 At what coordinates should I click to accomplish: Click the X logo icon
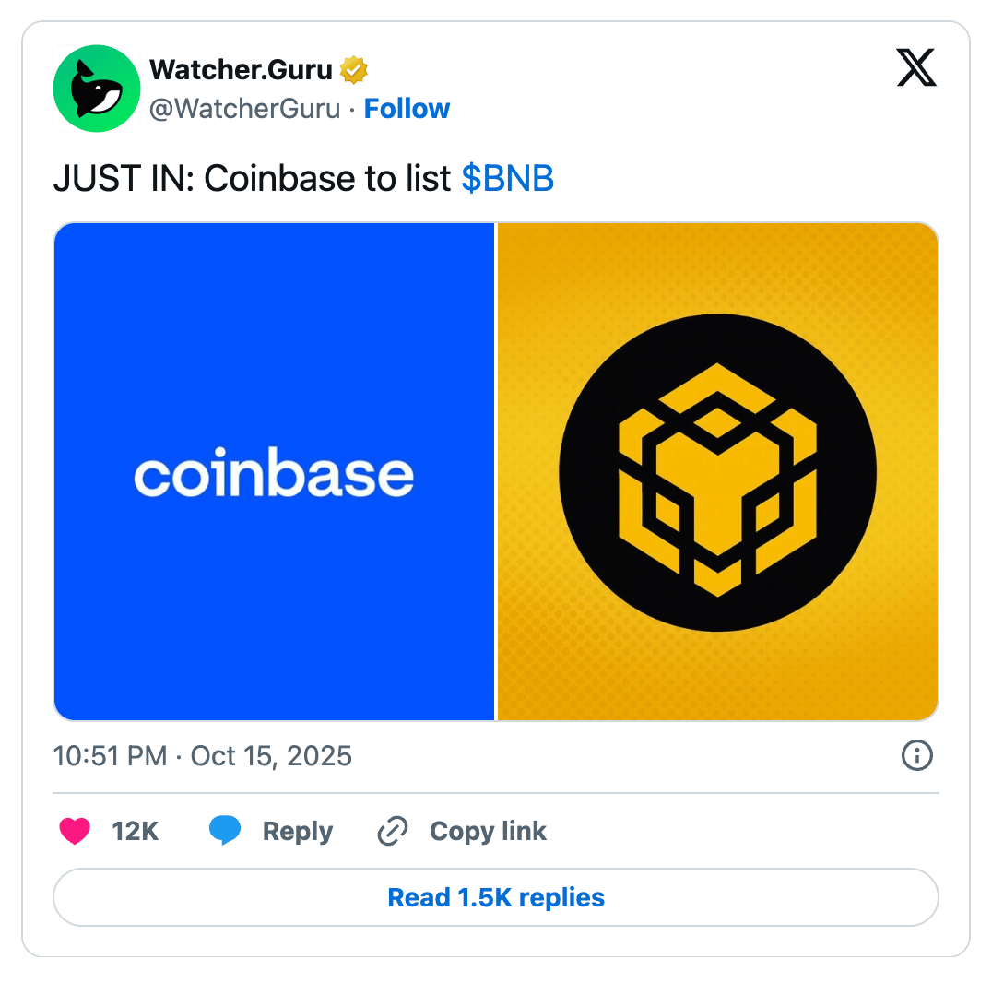click(x=916, y=67)
